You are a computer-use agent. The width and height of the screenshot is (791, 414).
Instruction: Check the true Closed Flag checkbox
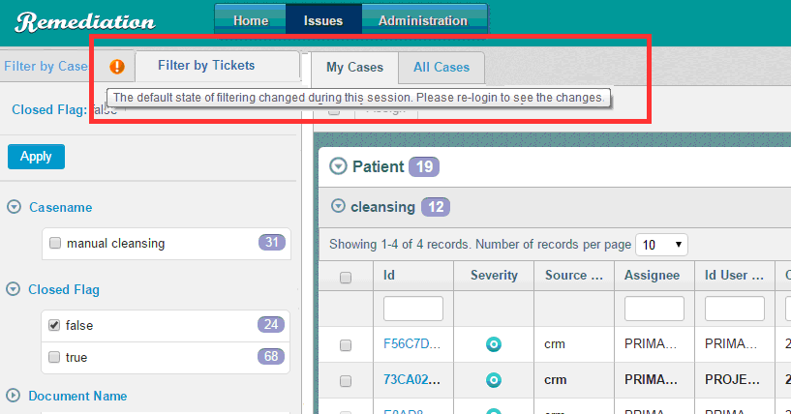(x=55, y=357)
